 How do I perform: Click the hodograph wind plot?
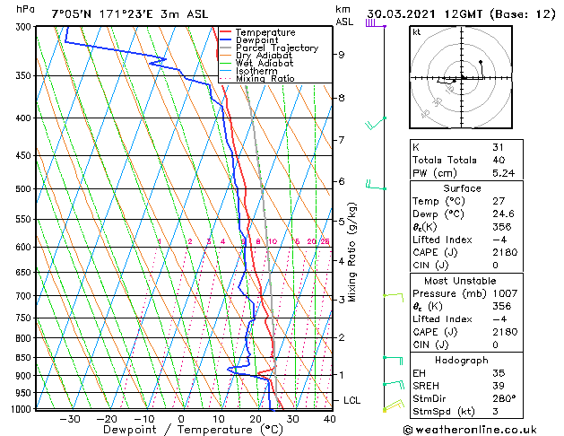click(x=461, y=77)
